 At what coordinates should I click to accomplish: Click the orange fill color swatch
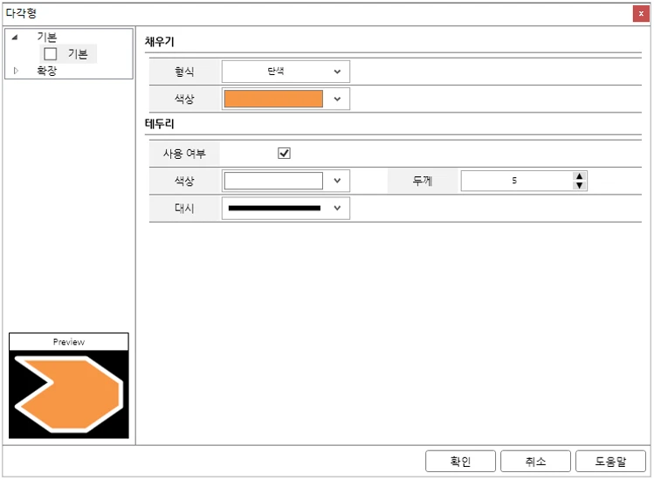(x=273, y=99)
